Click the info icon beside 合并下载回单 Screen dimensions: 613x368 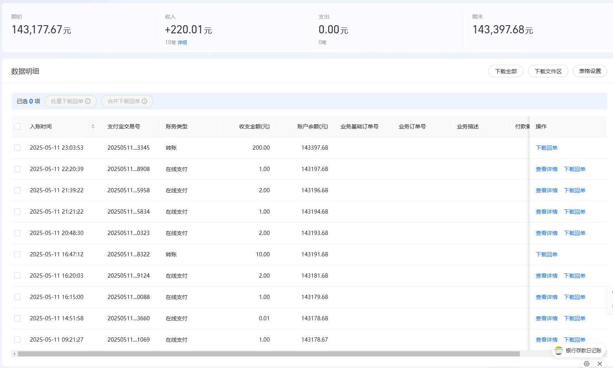click(144, 101)
